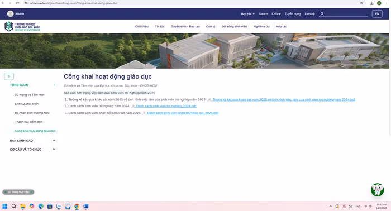Open the mascot chat assistant icon
Image resolution: width=391 pixels, height=211 pixels.
pos(377,190)
